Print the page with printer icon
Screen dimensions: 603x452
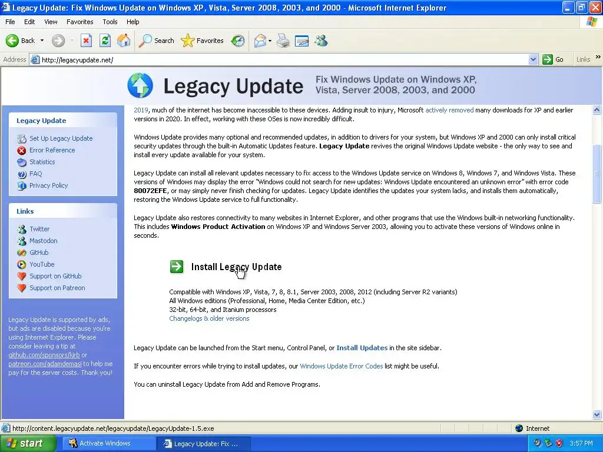(283, 41)
